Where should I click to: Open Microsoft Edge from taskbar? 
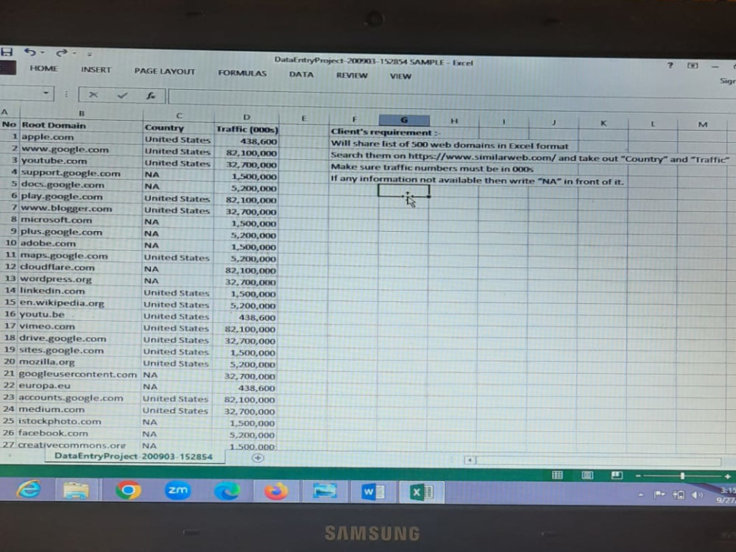227,491
